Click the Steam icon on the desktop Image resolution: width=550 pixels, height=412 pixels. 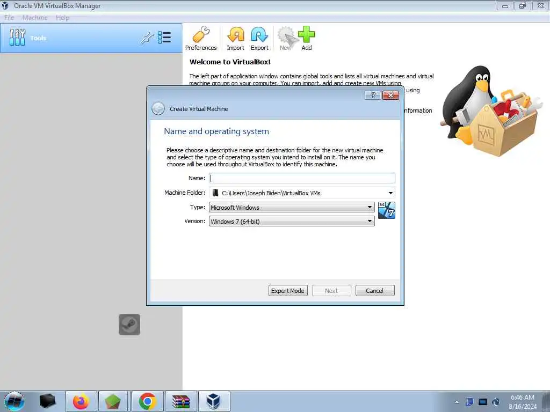(x=129, y=325)
